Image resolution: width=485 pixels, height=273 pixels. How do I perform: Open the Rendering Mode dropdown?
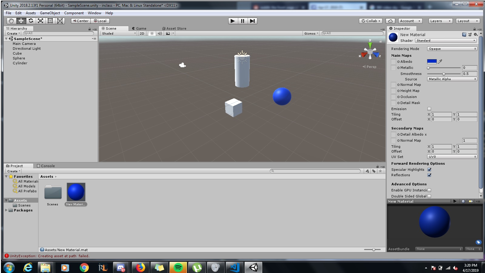click(x=452, y=49)
